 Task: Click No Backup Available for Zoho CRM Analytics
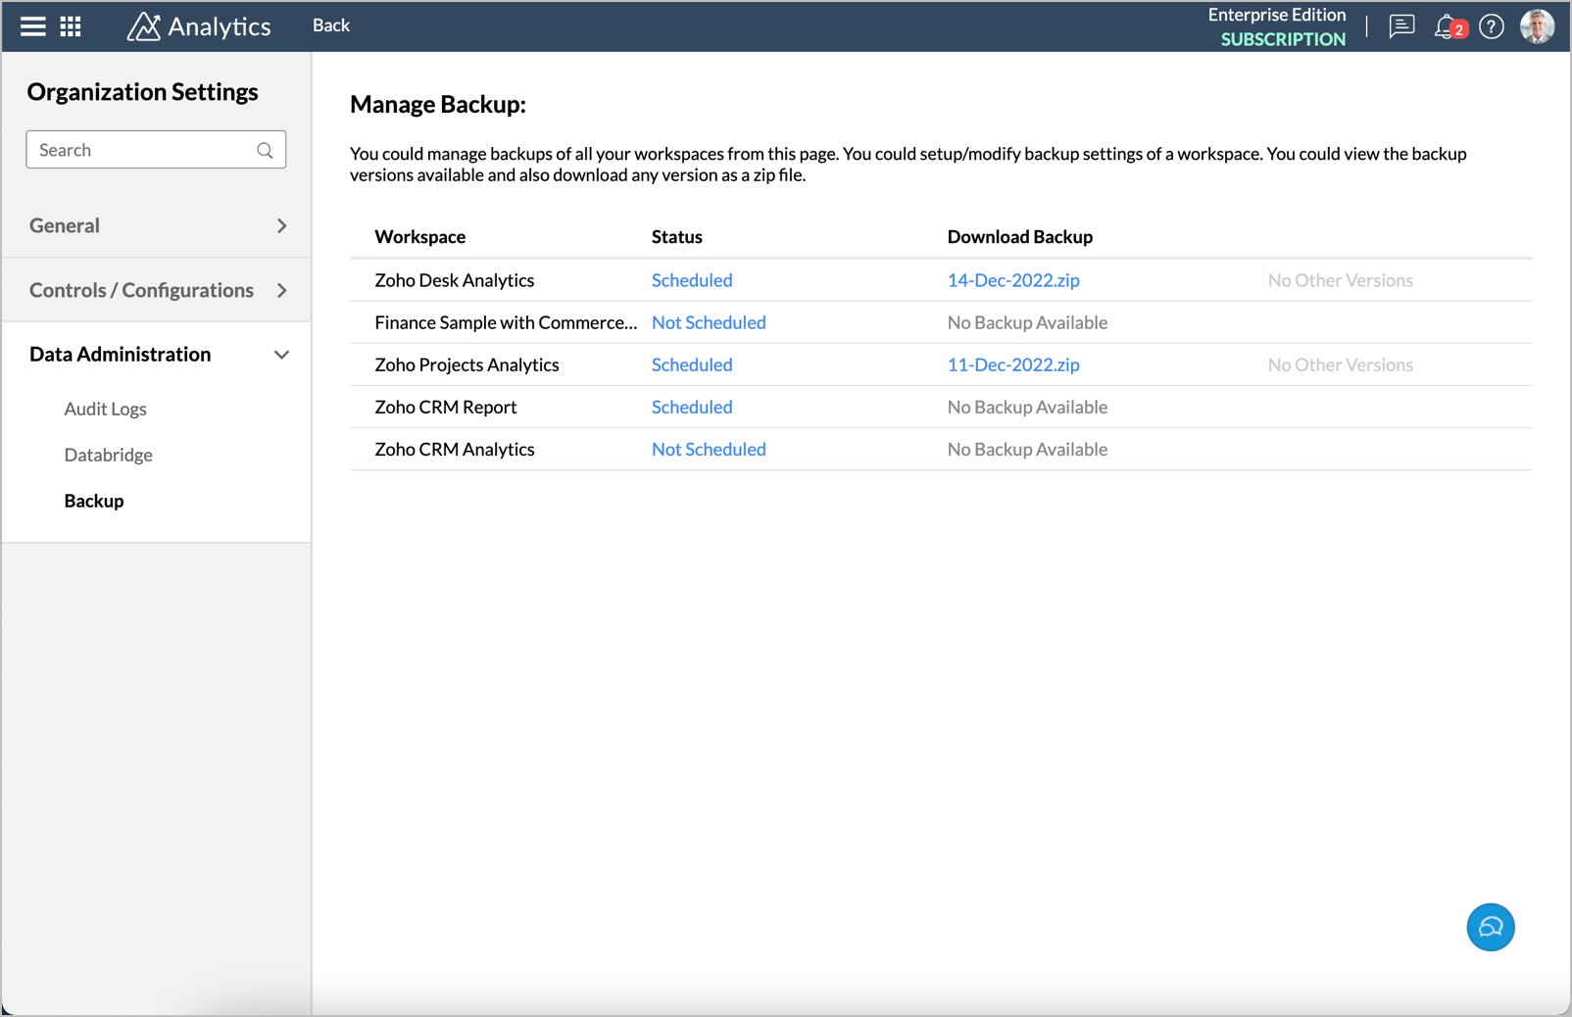[x=1027, y=449]
